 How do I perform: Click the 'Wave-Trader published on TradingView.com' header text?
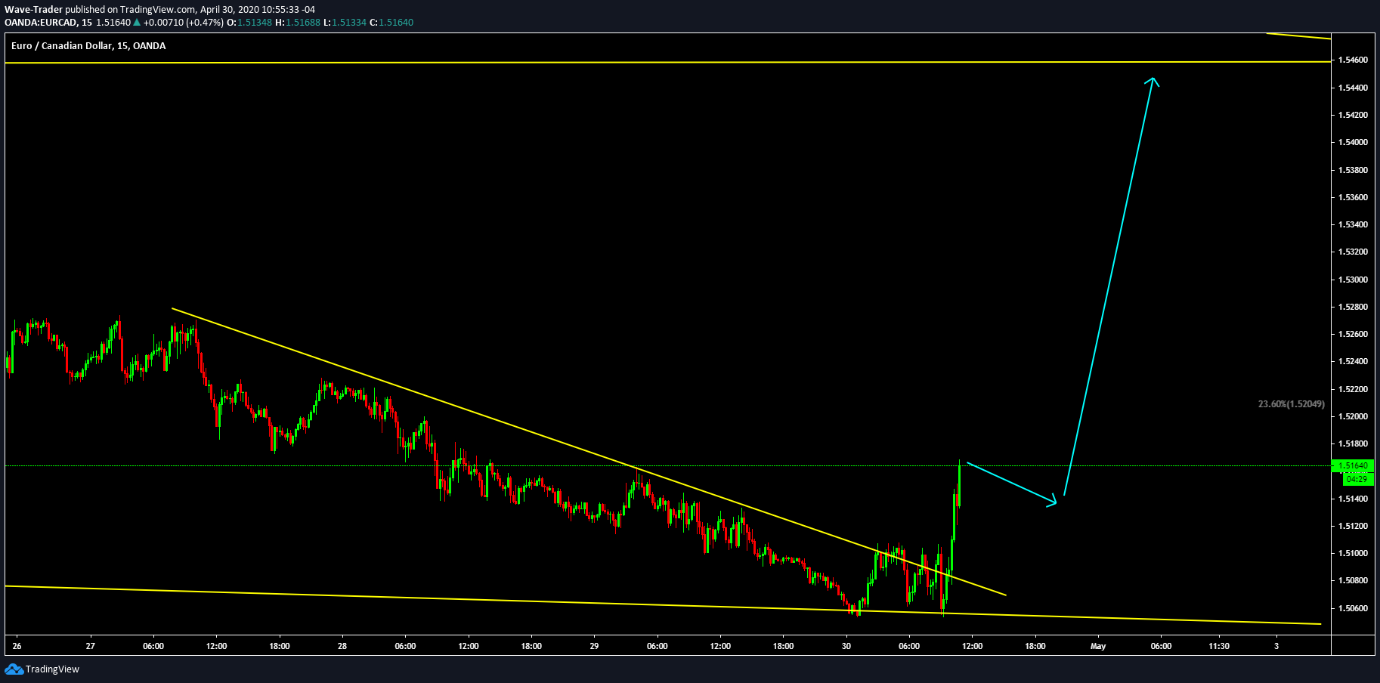[101, 10]
